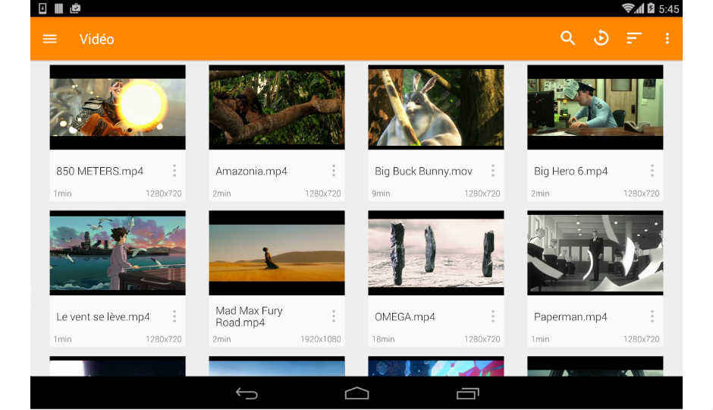This screenshot has height=410, width=713.
Task: Select the Big Hero 6.mp4 file name
Action: (x=570, y=172)
